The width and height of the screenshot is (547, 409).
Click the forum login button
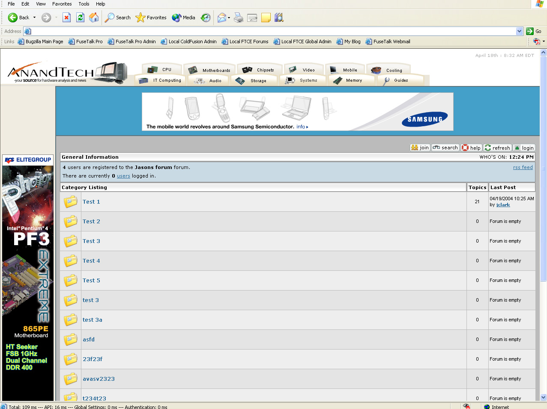524,148
